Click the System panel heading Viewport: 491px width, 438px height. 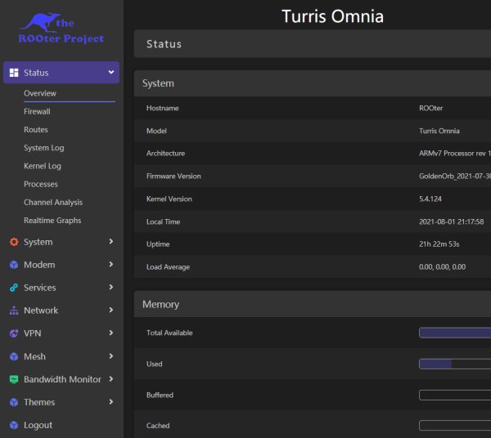158,83
